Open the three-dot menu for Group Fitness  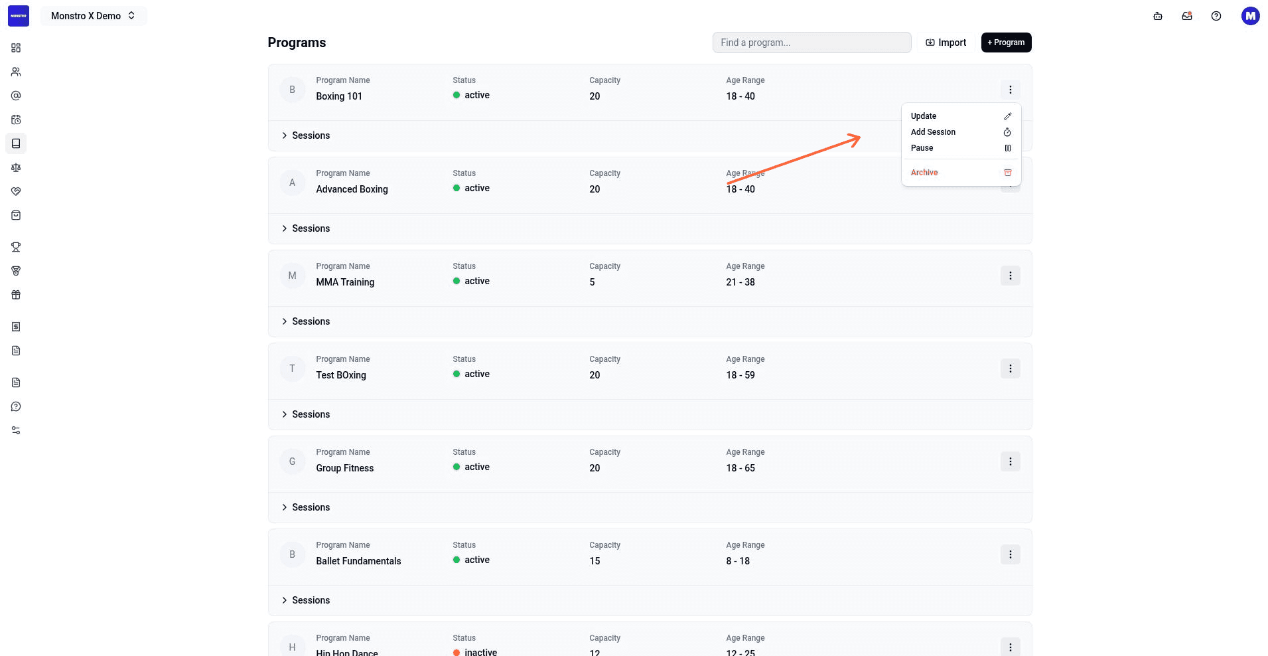coord(1011,461)
